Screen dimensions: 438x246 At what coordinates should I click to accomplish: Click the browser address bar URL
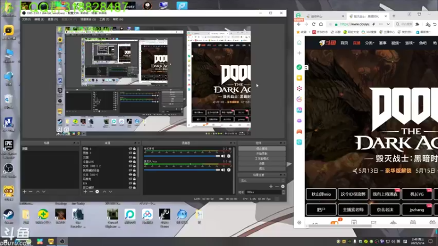(x=355, y=24)
